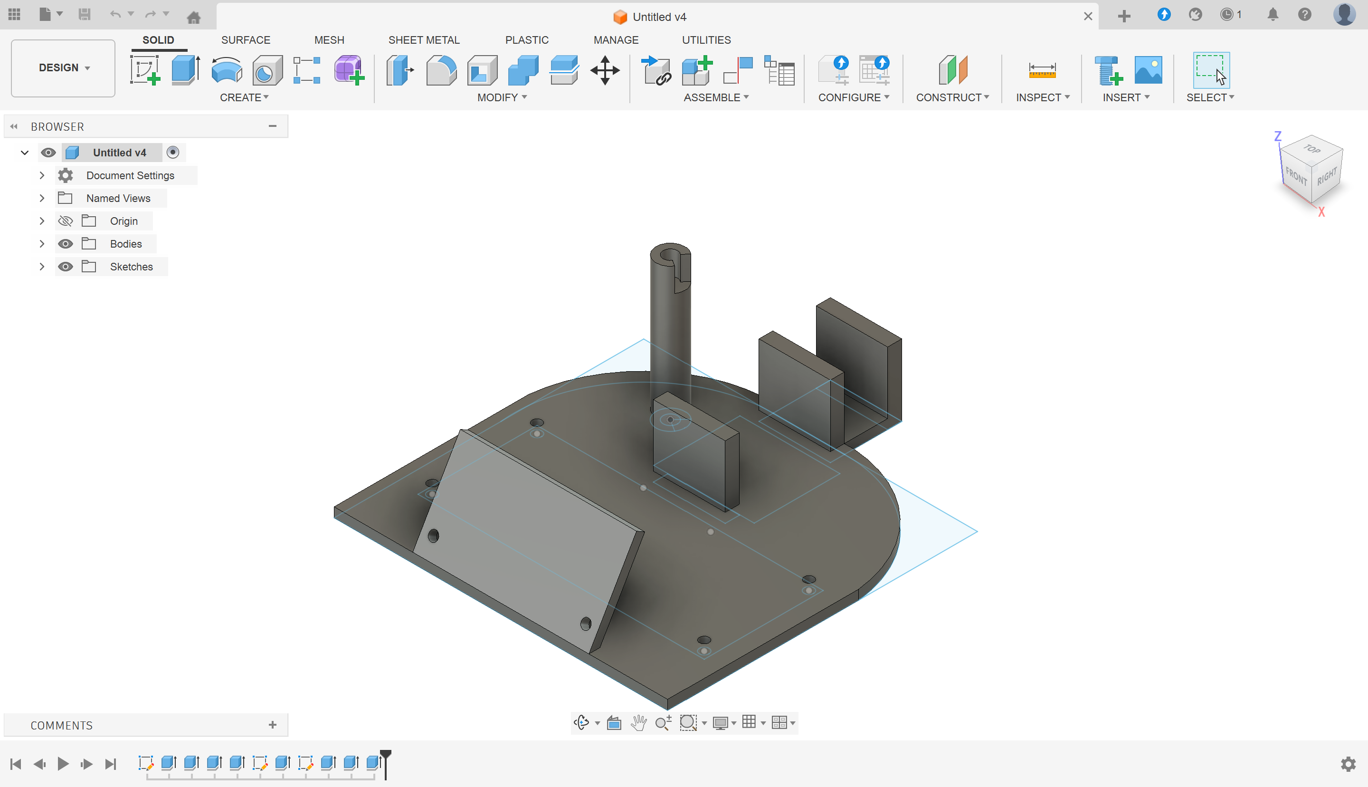Click the Measure tool icon
The height and width of the screenshot is (787, 1368).
pos(1042,70)
